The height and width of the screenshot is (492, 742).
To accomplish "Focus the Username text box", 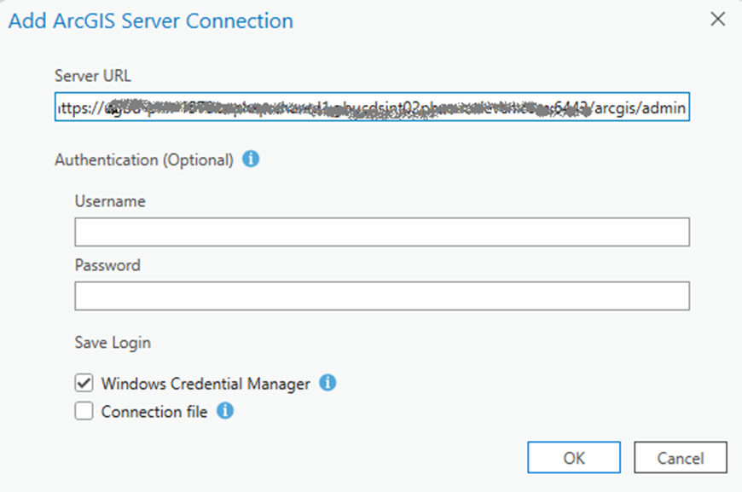I will tap(382, 232).
